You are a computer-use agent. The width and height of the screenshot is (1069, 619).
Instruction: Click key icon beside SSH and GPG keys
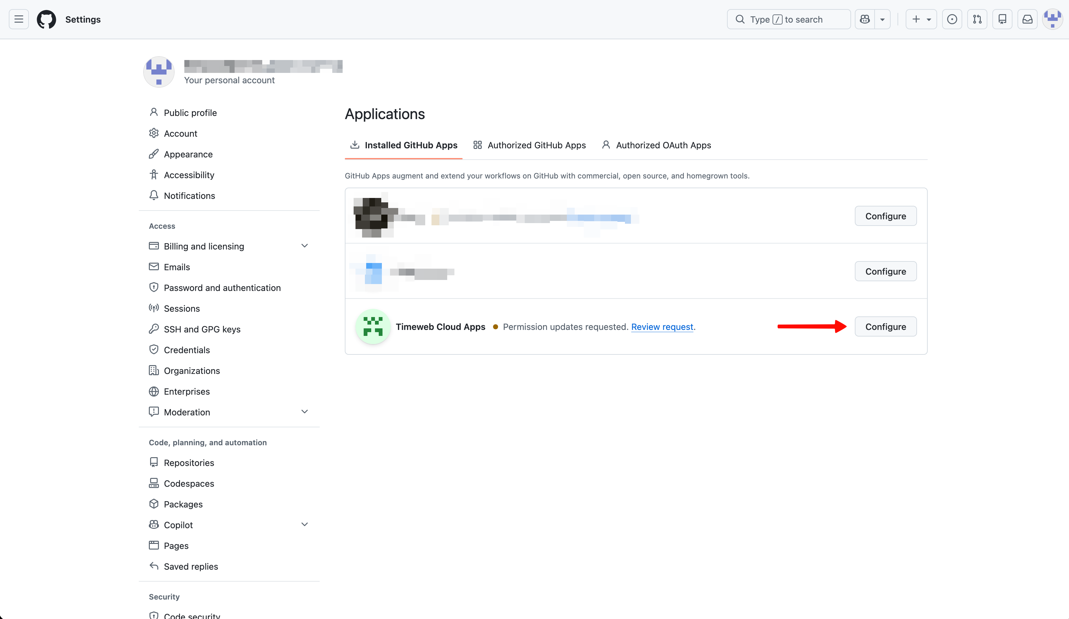coord(154,329)
